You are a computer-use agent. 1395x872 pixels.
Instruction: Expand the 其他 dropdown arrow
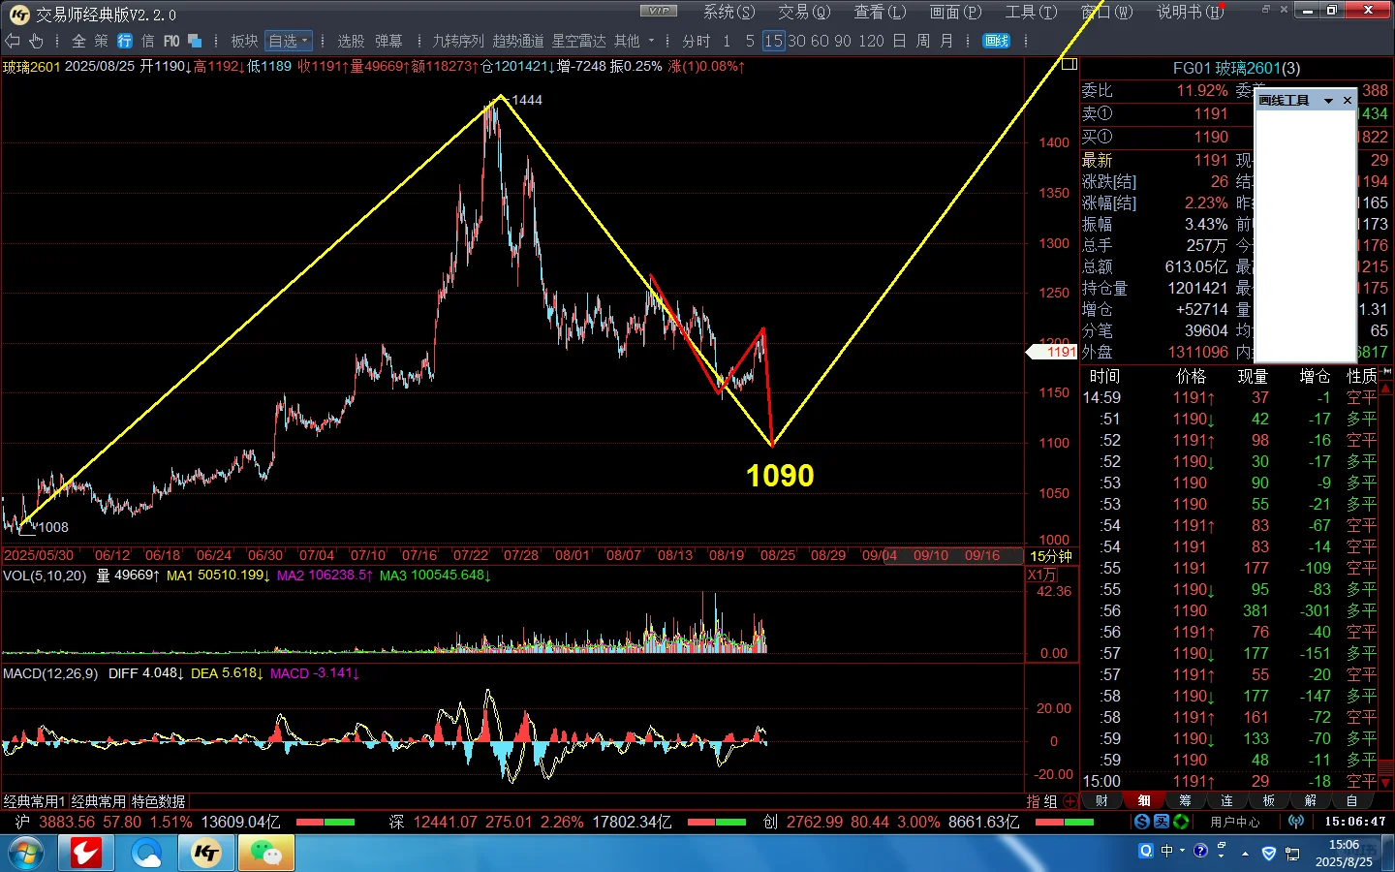coord(651,41)
